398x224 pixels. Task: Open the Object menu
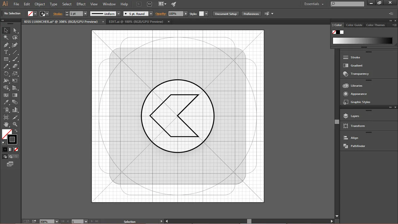tap(40, 4)
